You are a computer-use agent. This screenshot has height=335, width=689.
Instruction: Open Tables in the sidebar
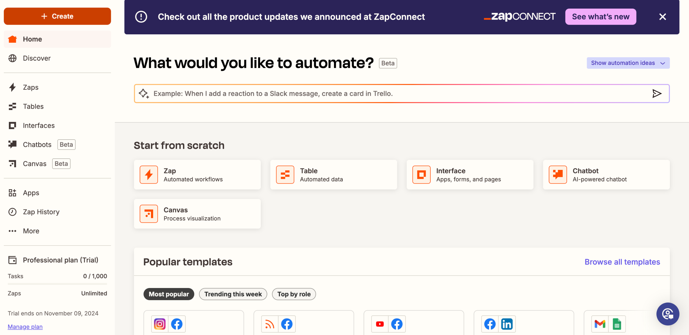click(x=33, y=106)
